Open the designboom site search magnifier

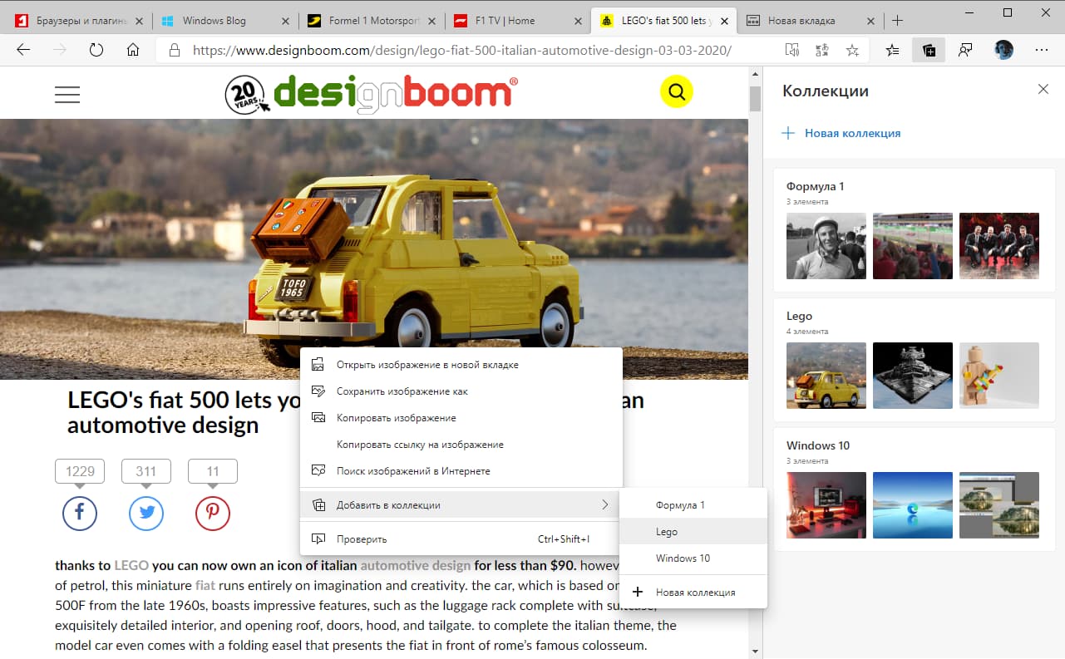tap(676, 91)
